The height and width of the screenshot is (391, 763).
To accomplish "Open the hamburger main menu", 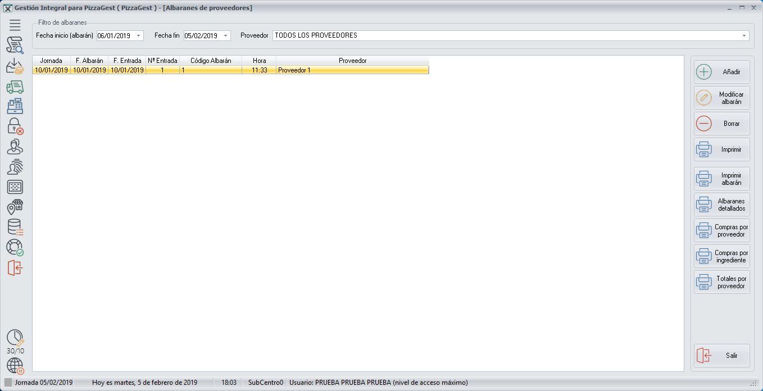I will (15, 25).
